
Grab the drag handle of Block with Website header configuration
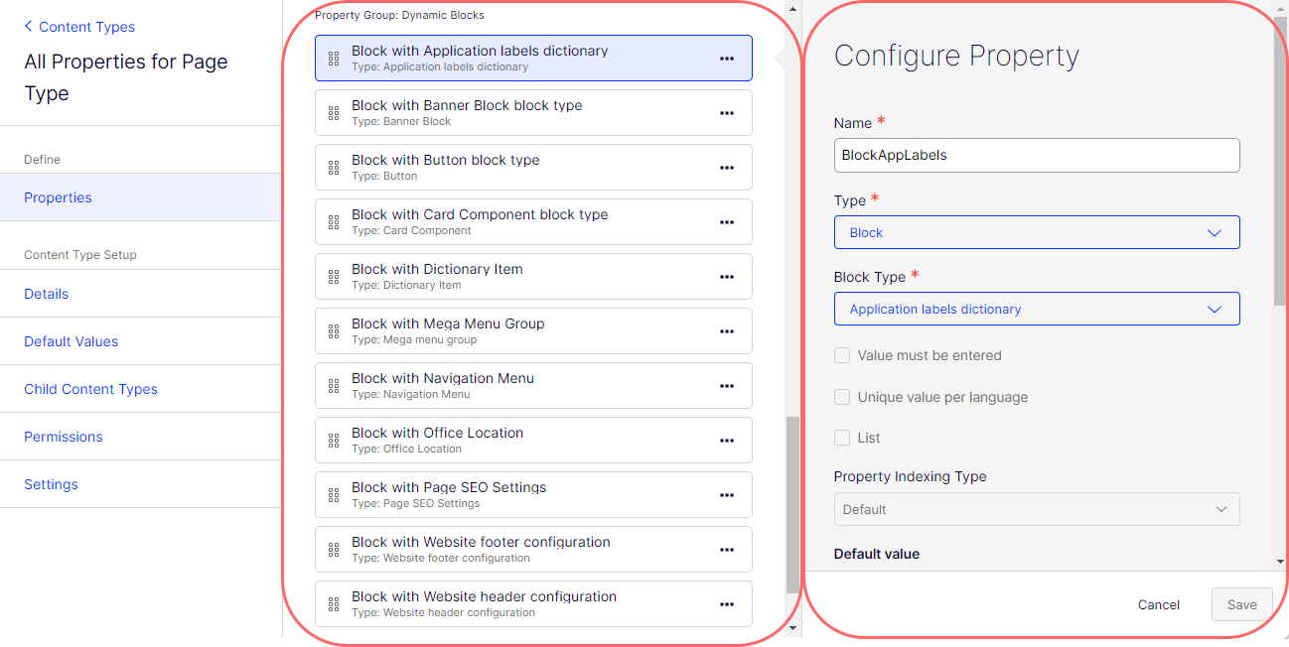(334, 604)
